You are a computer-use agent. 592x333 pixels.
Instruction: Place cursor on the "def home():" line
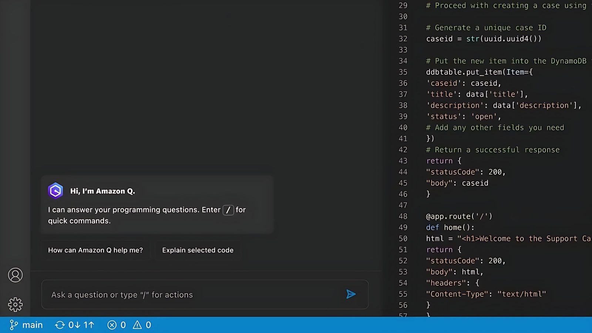pyautogui.click(x=450, y=228)
